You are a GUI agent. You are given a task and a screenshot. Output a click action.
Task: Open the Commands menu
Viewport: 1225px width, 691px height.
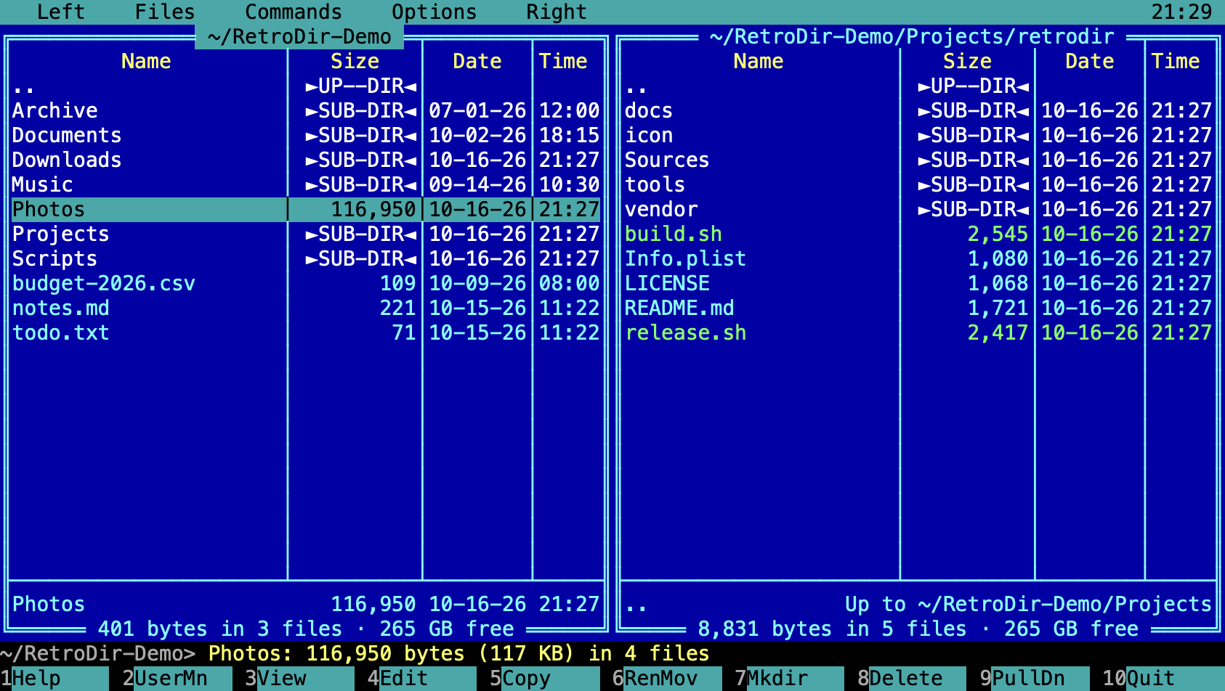(x=294, y=12)
